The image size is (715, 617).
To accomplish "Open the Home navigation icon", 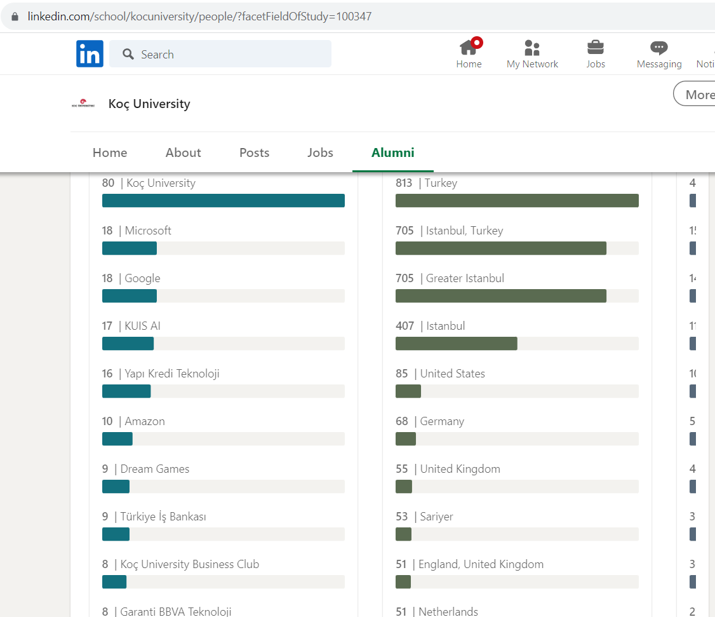I will tap(469, 48).
